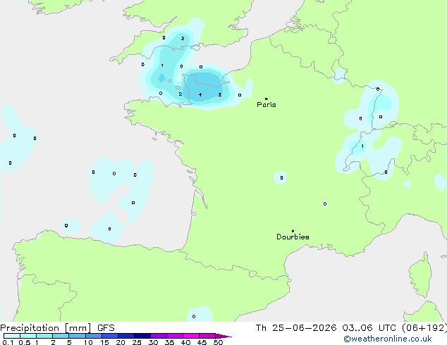447x345 pixels.
Task: Click the legend label '50'
Action: click(x=218, y=342)
